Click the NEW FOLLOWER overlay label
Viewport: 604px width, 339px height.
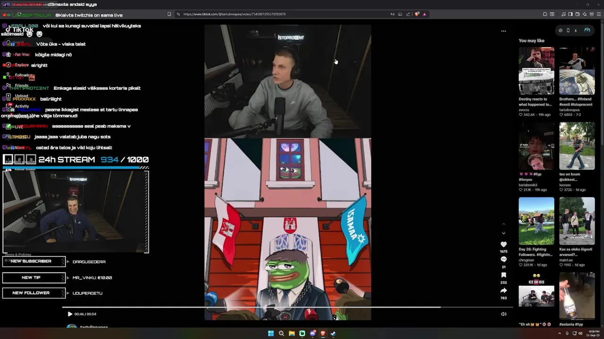tap(34, 293)
